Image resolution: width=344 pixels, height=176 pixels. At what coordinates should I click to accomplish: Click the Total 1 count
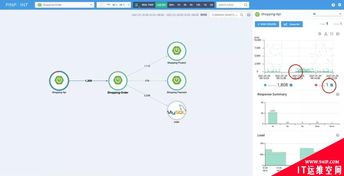pyautogui.click(x=327, y=24)
